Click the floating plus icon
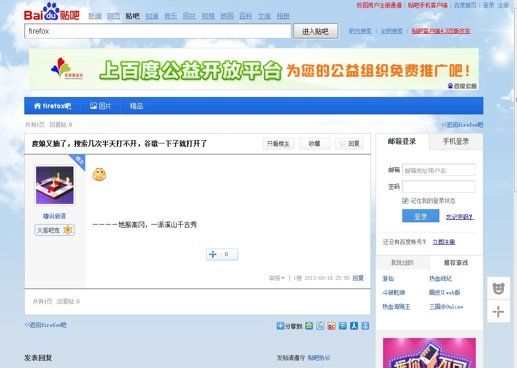Viewport: 517px width, 368px height. pyautogui.click(x=499, y=312)
